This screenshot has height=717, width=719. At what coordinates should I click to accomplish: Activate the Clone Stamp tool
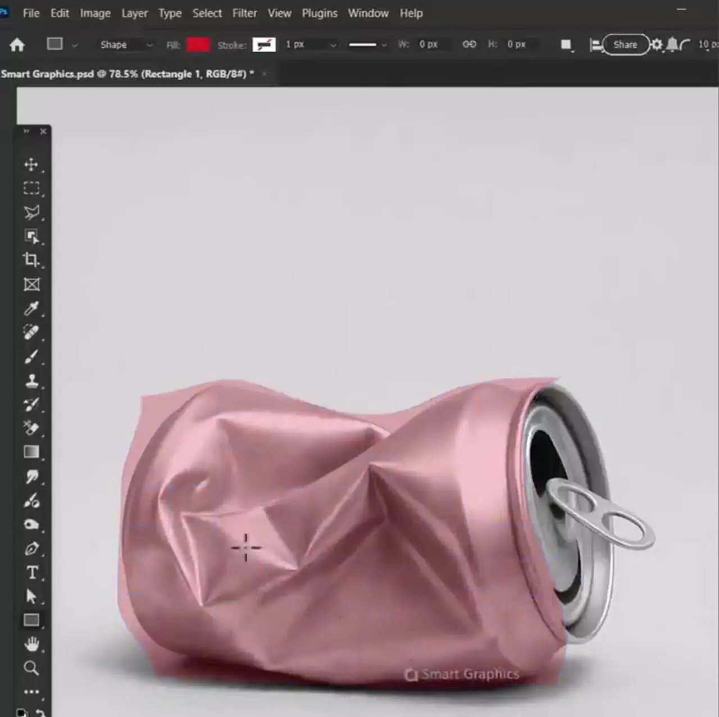pos(31,381)
